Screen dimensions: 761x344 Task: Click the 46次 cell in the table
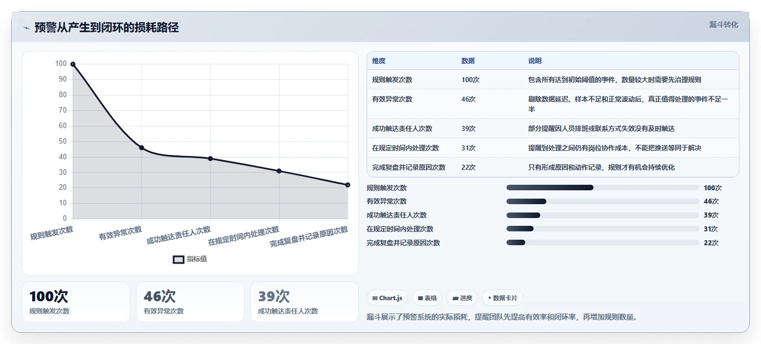coord(469,99)
